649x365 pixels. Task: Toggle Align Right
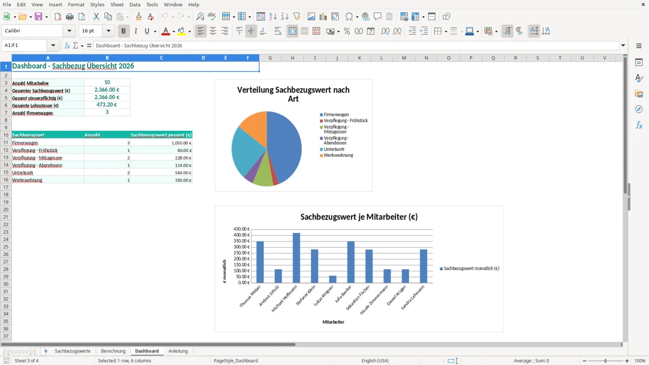[x=224, y=31]
